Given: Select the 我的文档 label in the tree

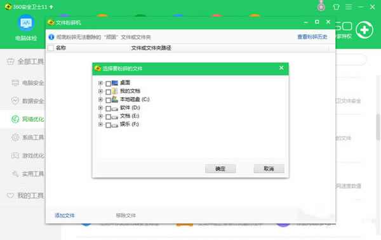Looking at the screenshot, I should pyautogui.click(x=130, y=91).
